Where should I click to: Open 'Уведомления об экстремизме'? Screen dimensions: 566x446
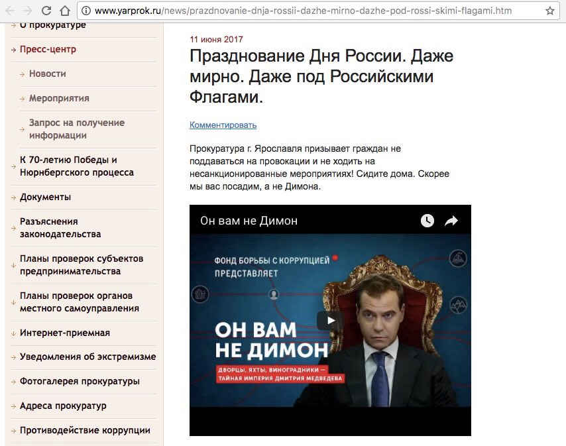pos(87,357)
